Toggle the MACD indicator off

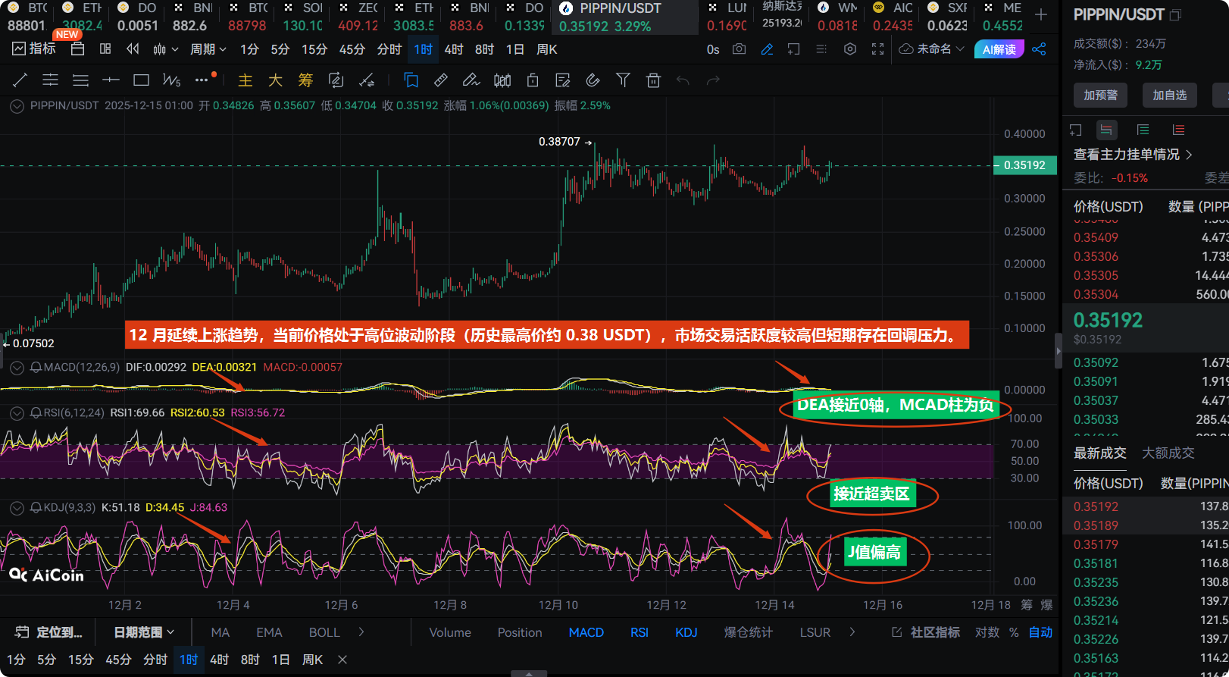click(586, 632)
